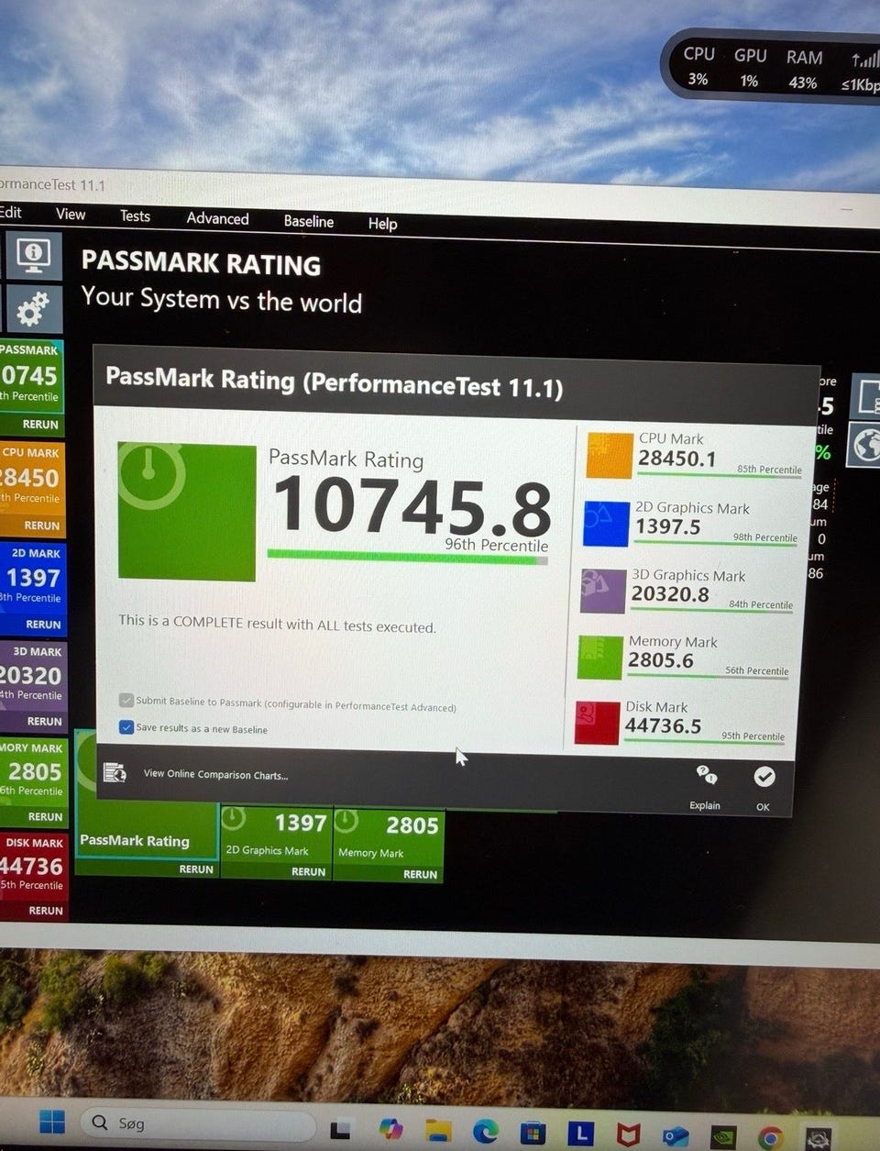Toggle Submit Baseline to Passmark checkbox
This screenshot has height=1151, width=880.
pyautogui.click(x=126, y=700)
